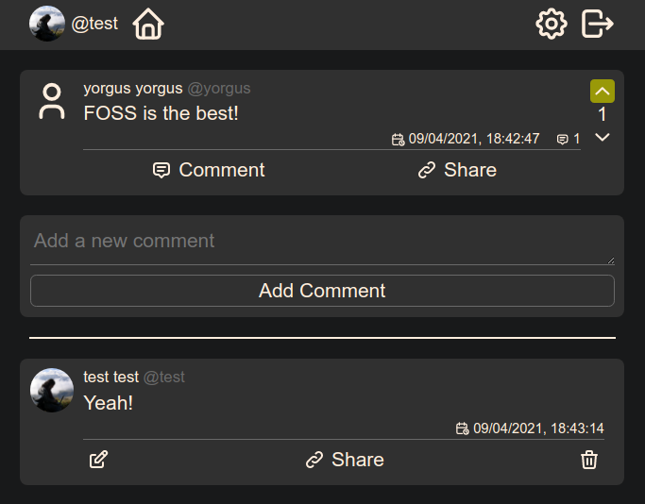Click the comment count icon on post

click(563, 140)
